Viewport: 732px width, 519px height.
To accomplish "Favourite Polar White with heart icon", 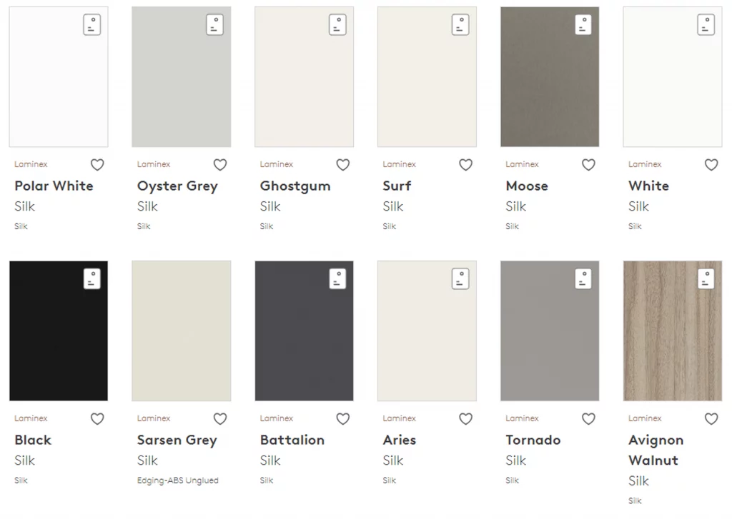I will tap(97, 165).
